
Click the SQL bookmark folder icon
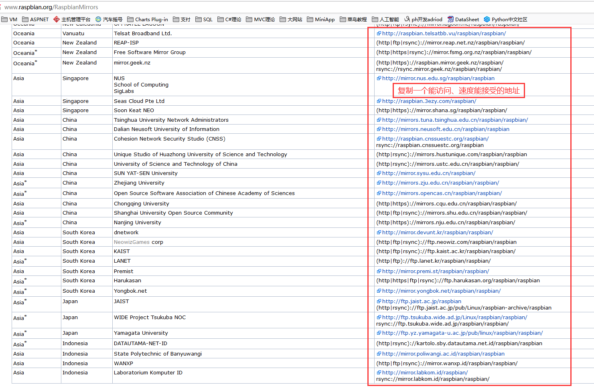(x=199, y=19)
